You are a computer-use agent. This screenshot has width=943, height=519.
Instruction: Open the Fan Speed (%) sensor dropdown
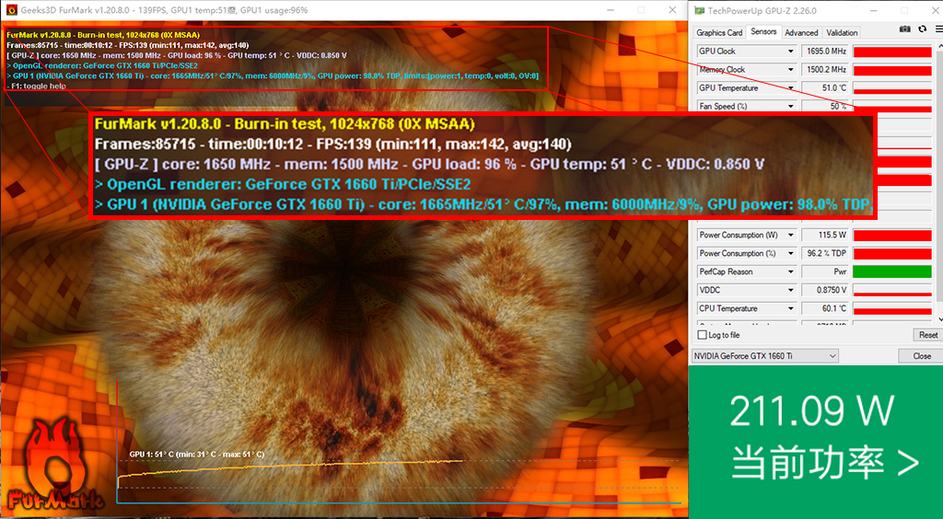[x=791, y=107]
